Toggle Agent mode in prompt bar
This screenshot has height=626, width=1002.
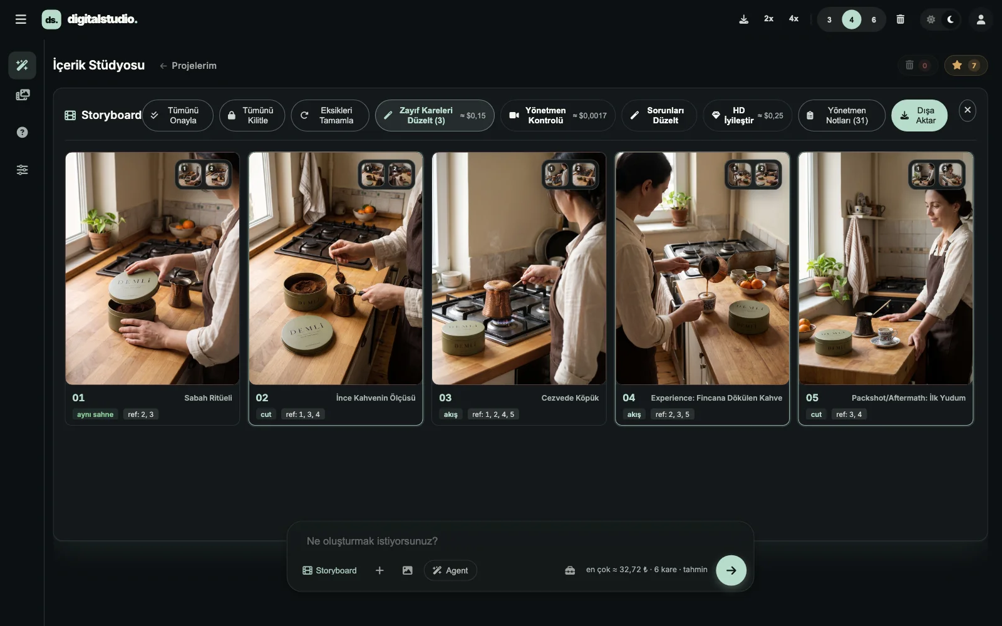pos(450,570)
